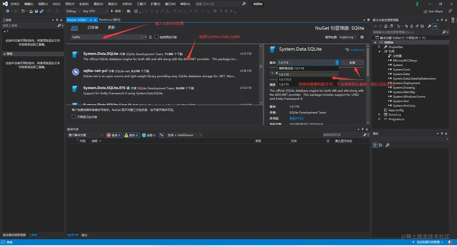Open NuGet package source settings gear
The image size is (457, 247).
click(x=362, y=37)
